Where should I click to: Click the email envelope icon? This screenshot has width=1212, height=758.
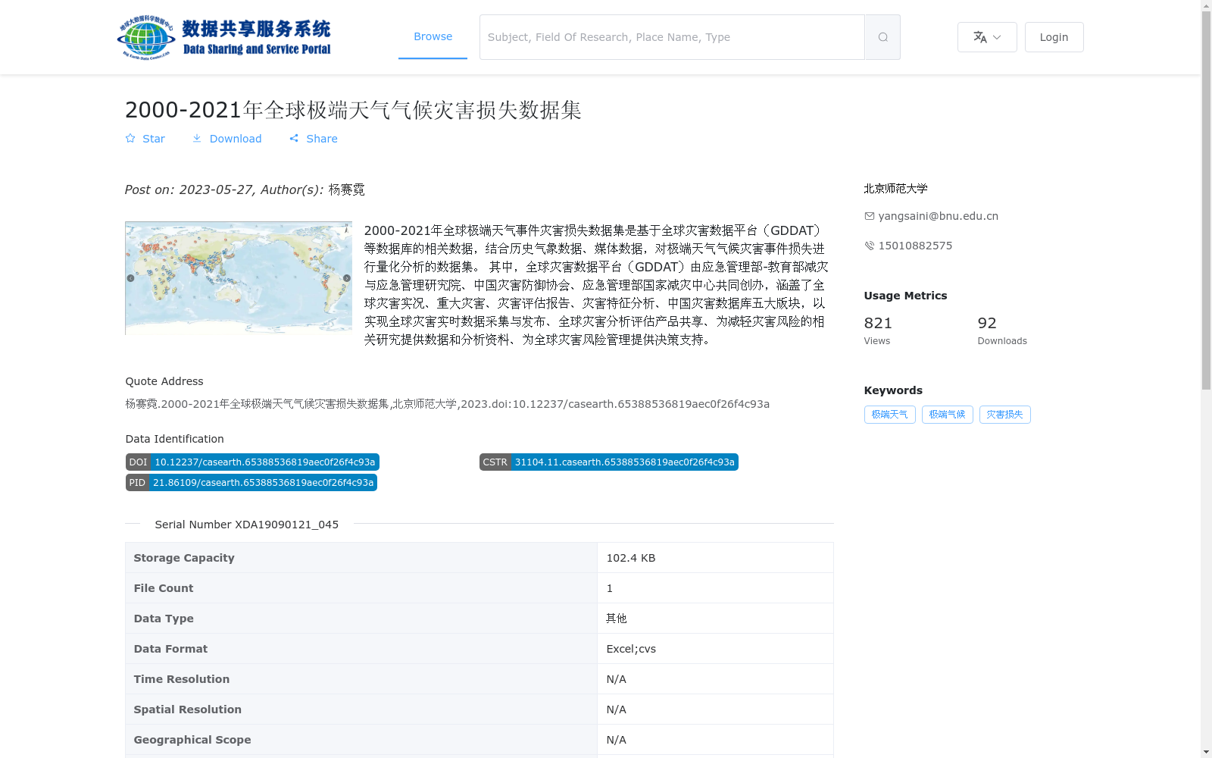tap(869, 216)
